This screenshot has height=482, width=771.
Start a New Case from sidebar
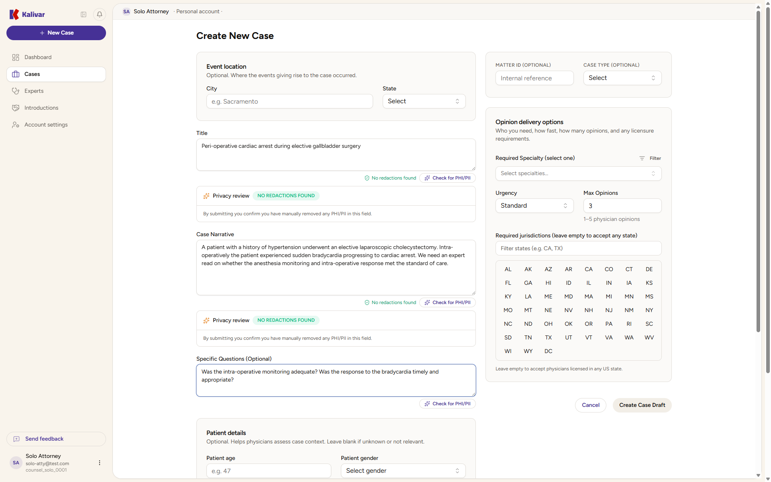[56, 33]
